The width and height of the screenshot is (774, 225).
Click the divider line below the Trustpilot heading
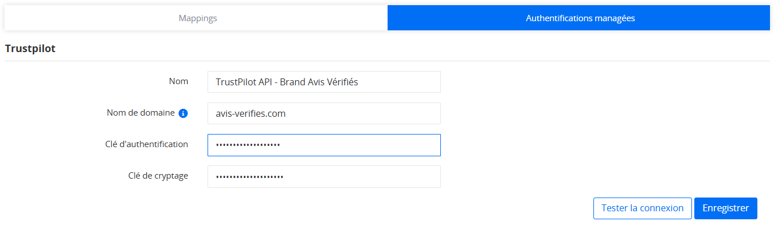tap(387, 61)
